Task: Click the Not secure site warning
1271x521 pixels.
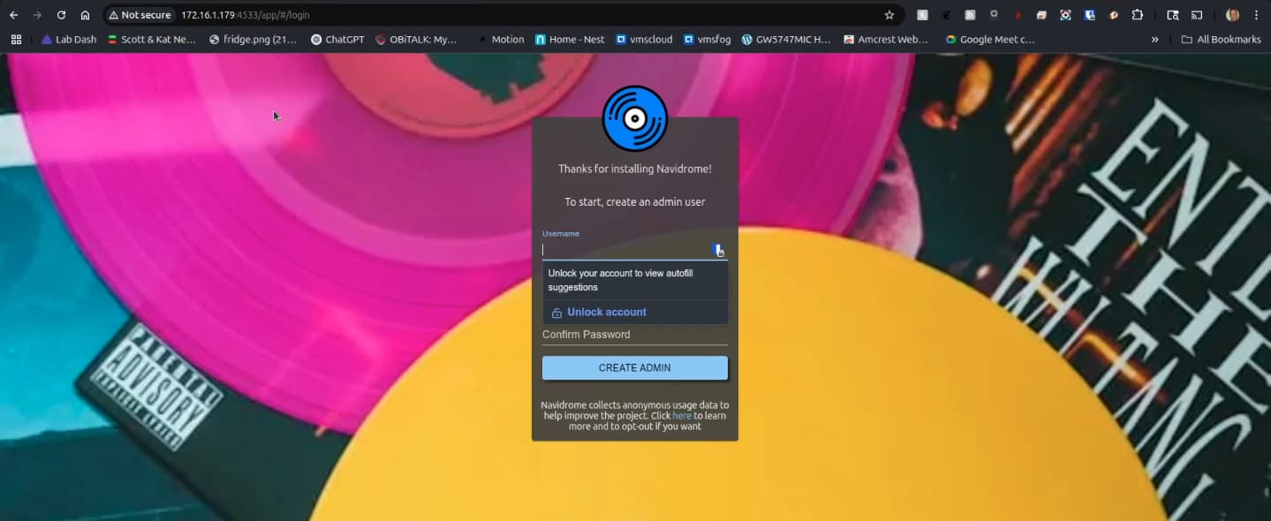Action: pos(140,15)
